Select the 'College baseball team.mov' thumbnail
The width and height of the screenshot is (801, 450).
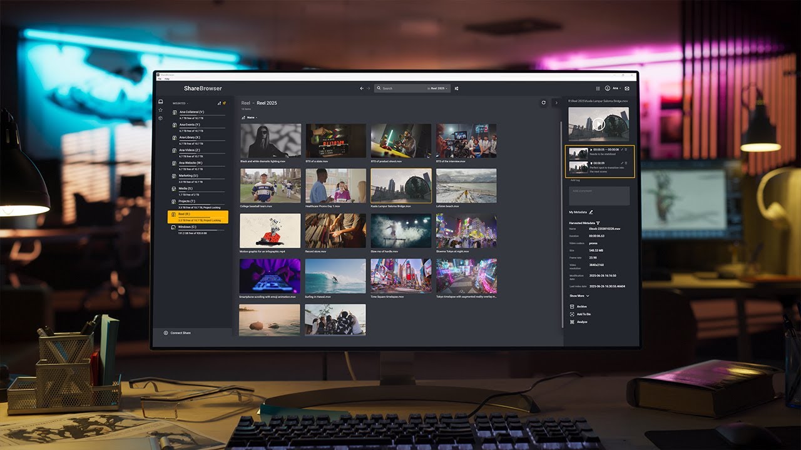270,186
